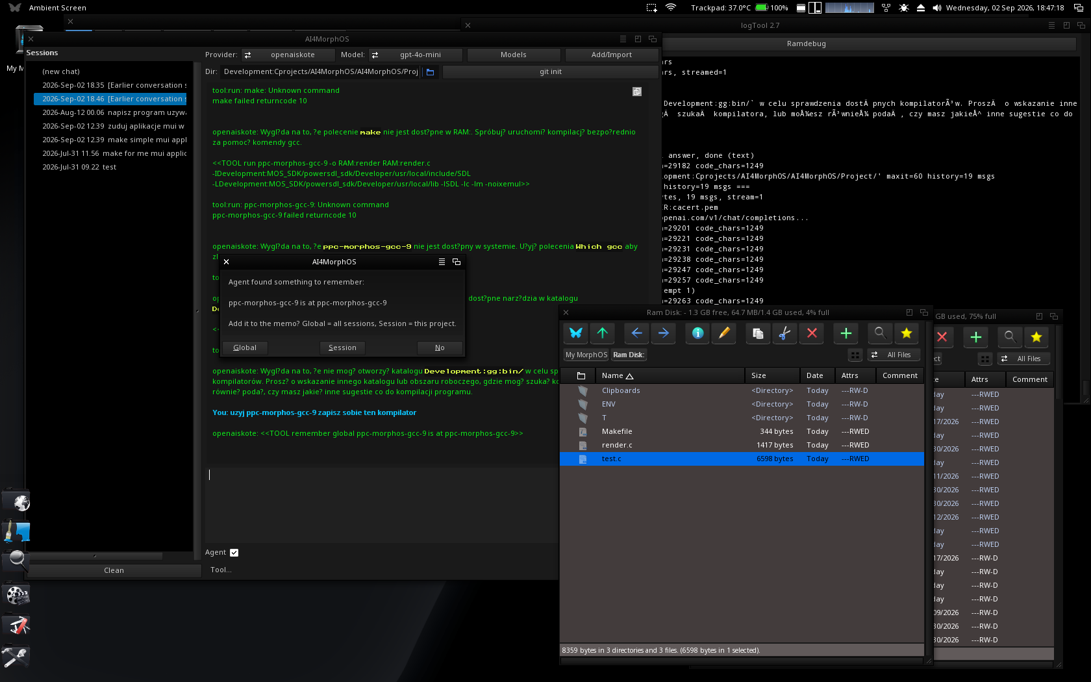
Task: Open bookmarks with yellow star in Ram Disk window
Action: pos(907,333)
